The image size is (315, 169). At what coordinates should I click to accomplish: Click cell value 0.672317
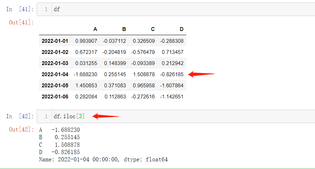(86, 52)
